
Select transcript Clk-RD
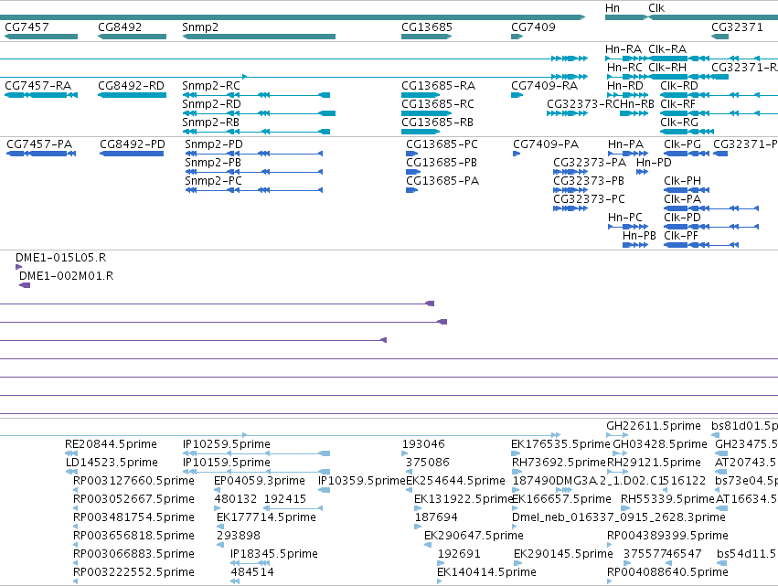679,86
